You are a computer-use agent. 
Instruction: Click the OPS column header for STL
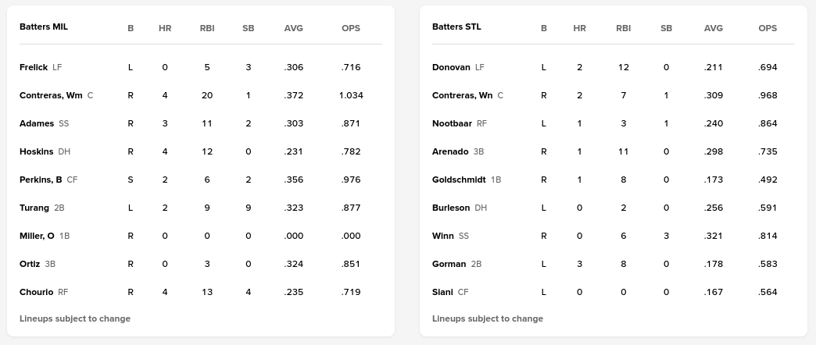click(768, 28)
